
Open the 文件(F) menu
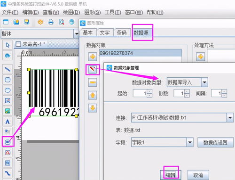10,12
